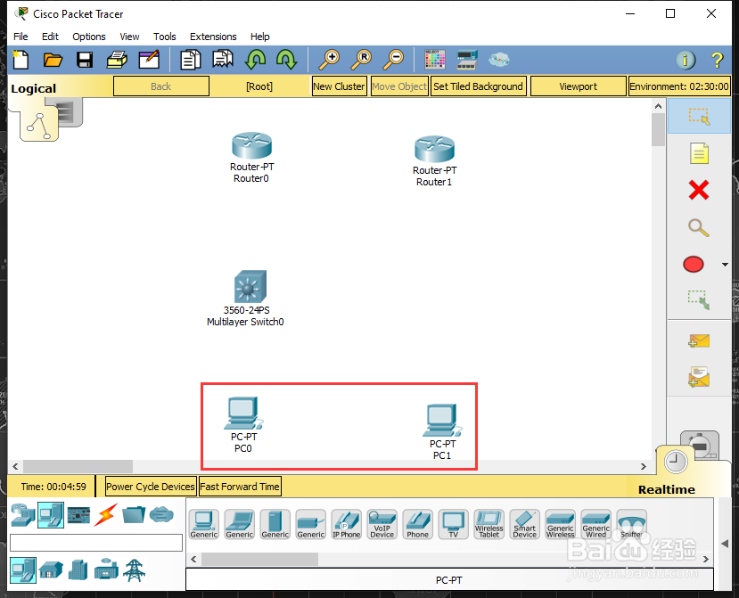Click the yellow question mark help icon
The height and width of the screenshot is (598, 739).
[x=717, y=60]
